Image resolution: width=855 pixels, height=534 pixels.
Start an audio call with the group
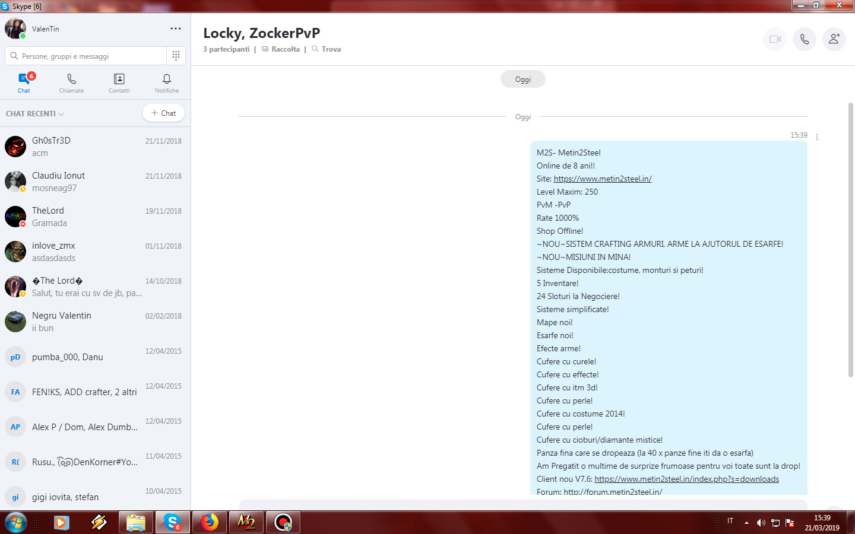click(x=805, y=39)
